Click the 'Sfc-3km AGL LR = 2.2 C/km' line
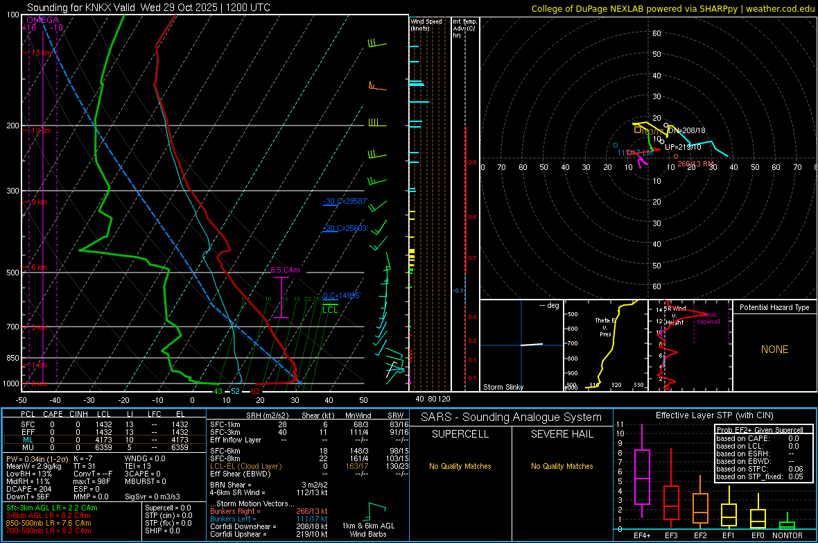 [x=52, y=508]
